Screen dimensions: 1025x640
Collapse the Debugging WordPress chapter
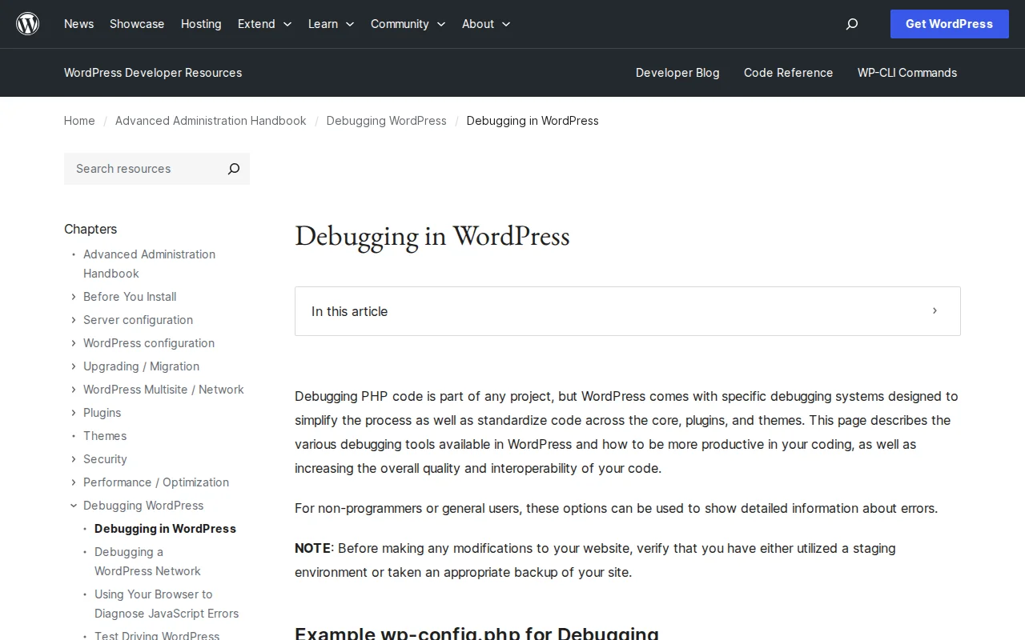73,505
